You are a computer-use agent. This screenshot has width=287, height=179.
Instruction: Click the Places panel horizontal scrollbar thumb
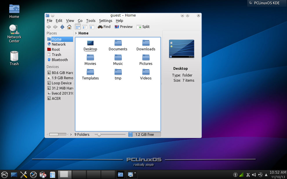coord(54,135)
